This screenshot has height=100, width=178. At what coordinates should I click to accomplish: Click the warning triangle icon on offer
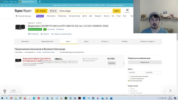tap(124, 63)
